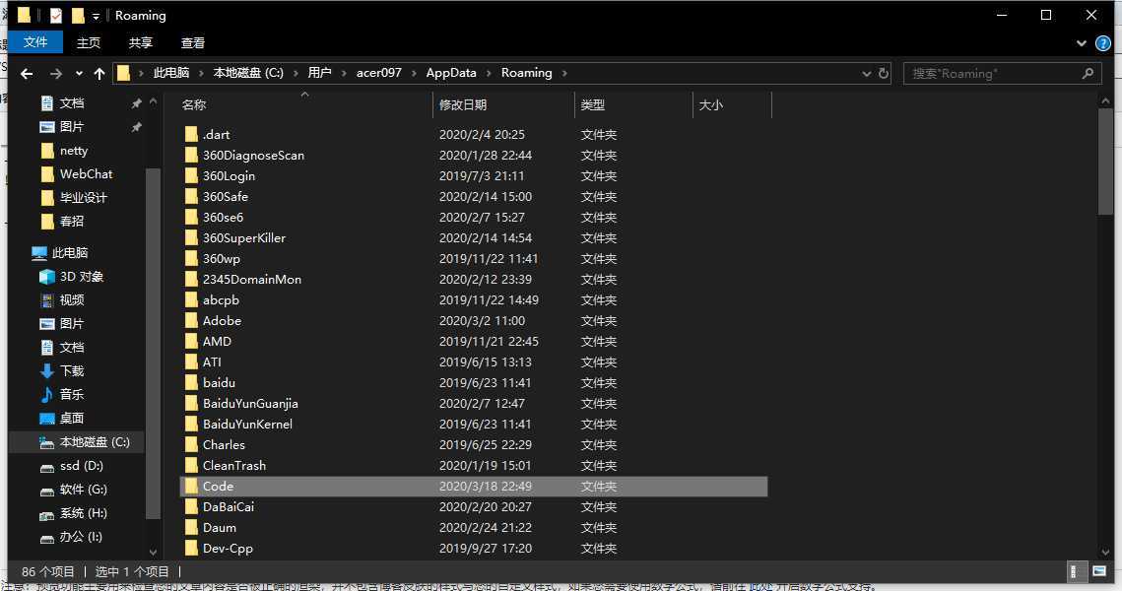Click the New Folder quick access icon
This screenshot has width=1122, height=591.
click(x=78, y=15)
